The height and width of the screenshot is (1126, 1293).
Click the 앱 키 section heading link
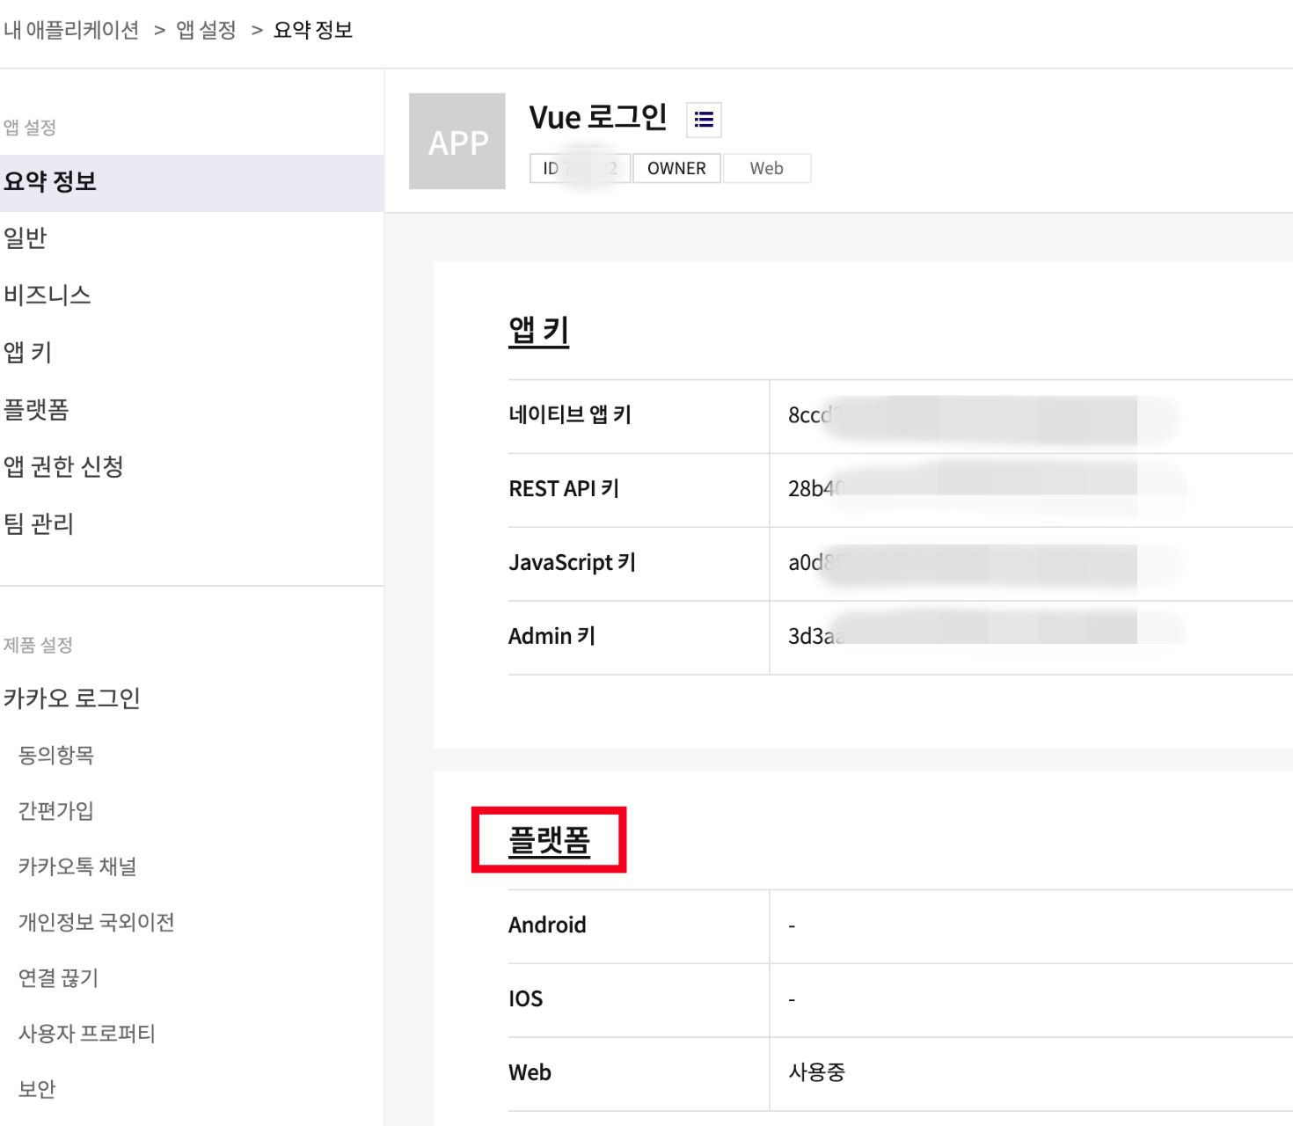click(538, 331)
